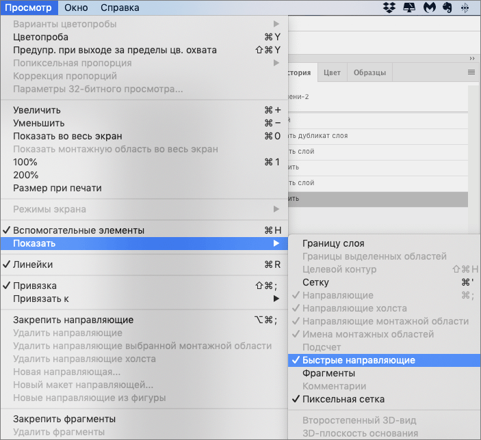Open the Malwarebytes menu bar icon
481x440 pixels.
click(430, 8)
